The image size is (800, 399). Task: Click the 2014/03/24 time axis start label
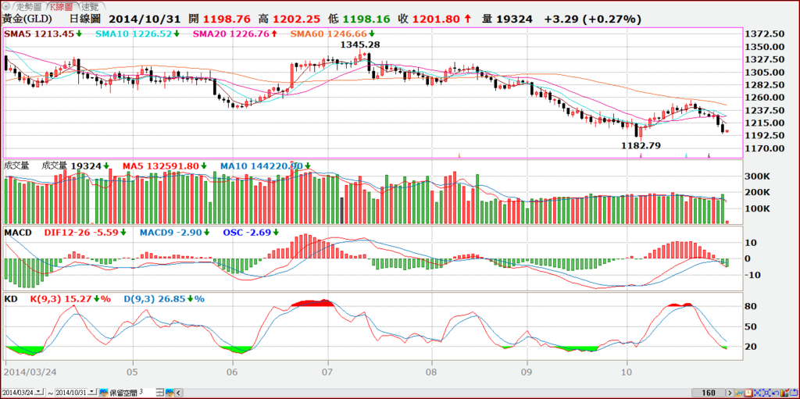tap(30, 371)
